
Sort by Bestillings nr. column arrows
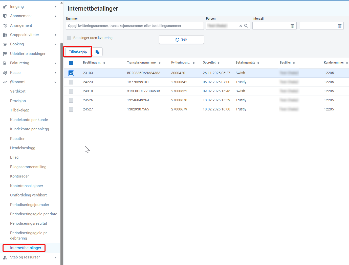point(104,63)
